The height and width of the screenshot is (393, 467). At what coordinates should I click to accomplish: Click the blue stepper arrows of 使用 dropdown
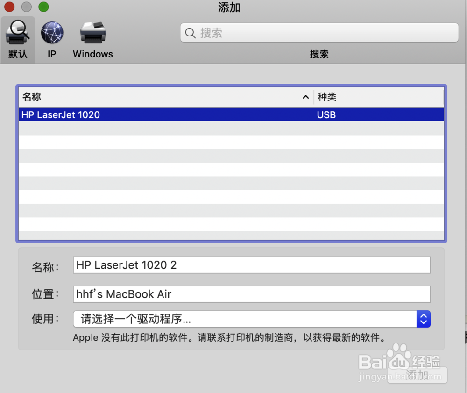(x=424, y=319)
